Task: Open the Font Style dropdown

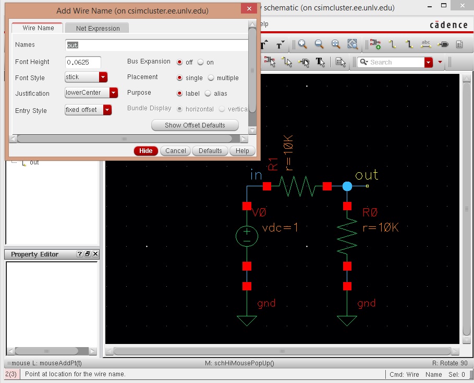Action: (103, 77)
